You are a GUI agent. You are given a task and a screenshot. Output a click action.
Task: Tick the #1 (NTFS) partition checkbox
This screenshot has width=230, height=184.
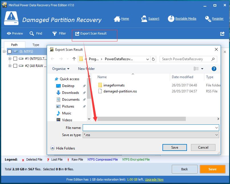click(15, 59)
